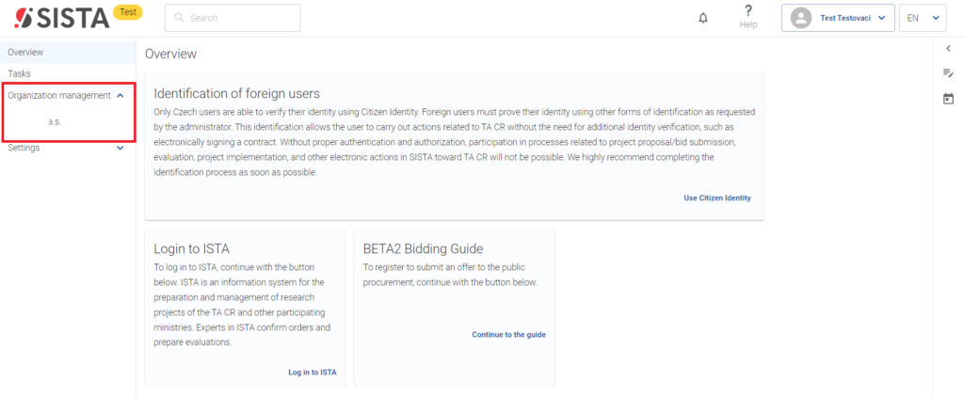The image size is (964, 398).
Task: Open the notes edit icon in right sidebar
Action: click(x=948, y=73)
